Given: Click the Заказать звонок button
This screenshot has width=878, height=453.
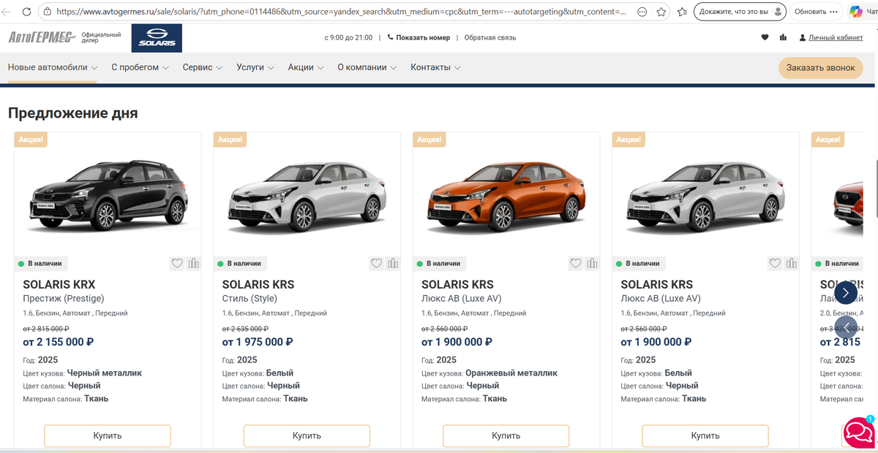Looking at the screenshot, I should pos(820,68).
